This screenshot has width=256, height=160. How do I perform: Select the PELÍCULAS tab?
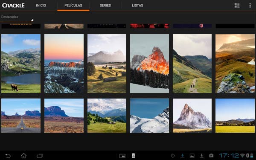pos(73,6)
